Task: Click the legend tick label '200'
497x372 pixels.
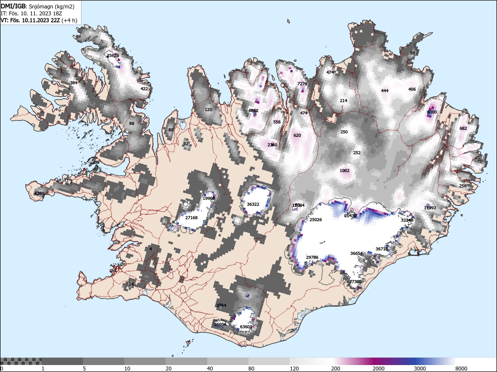Action: (x=335, y=369)
